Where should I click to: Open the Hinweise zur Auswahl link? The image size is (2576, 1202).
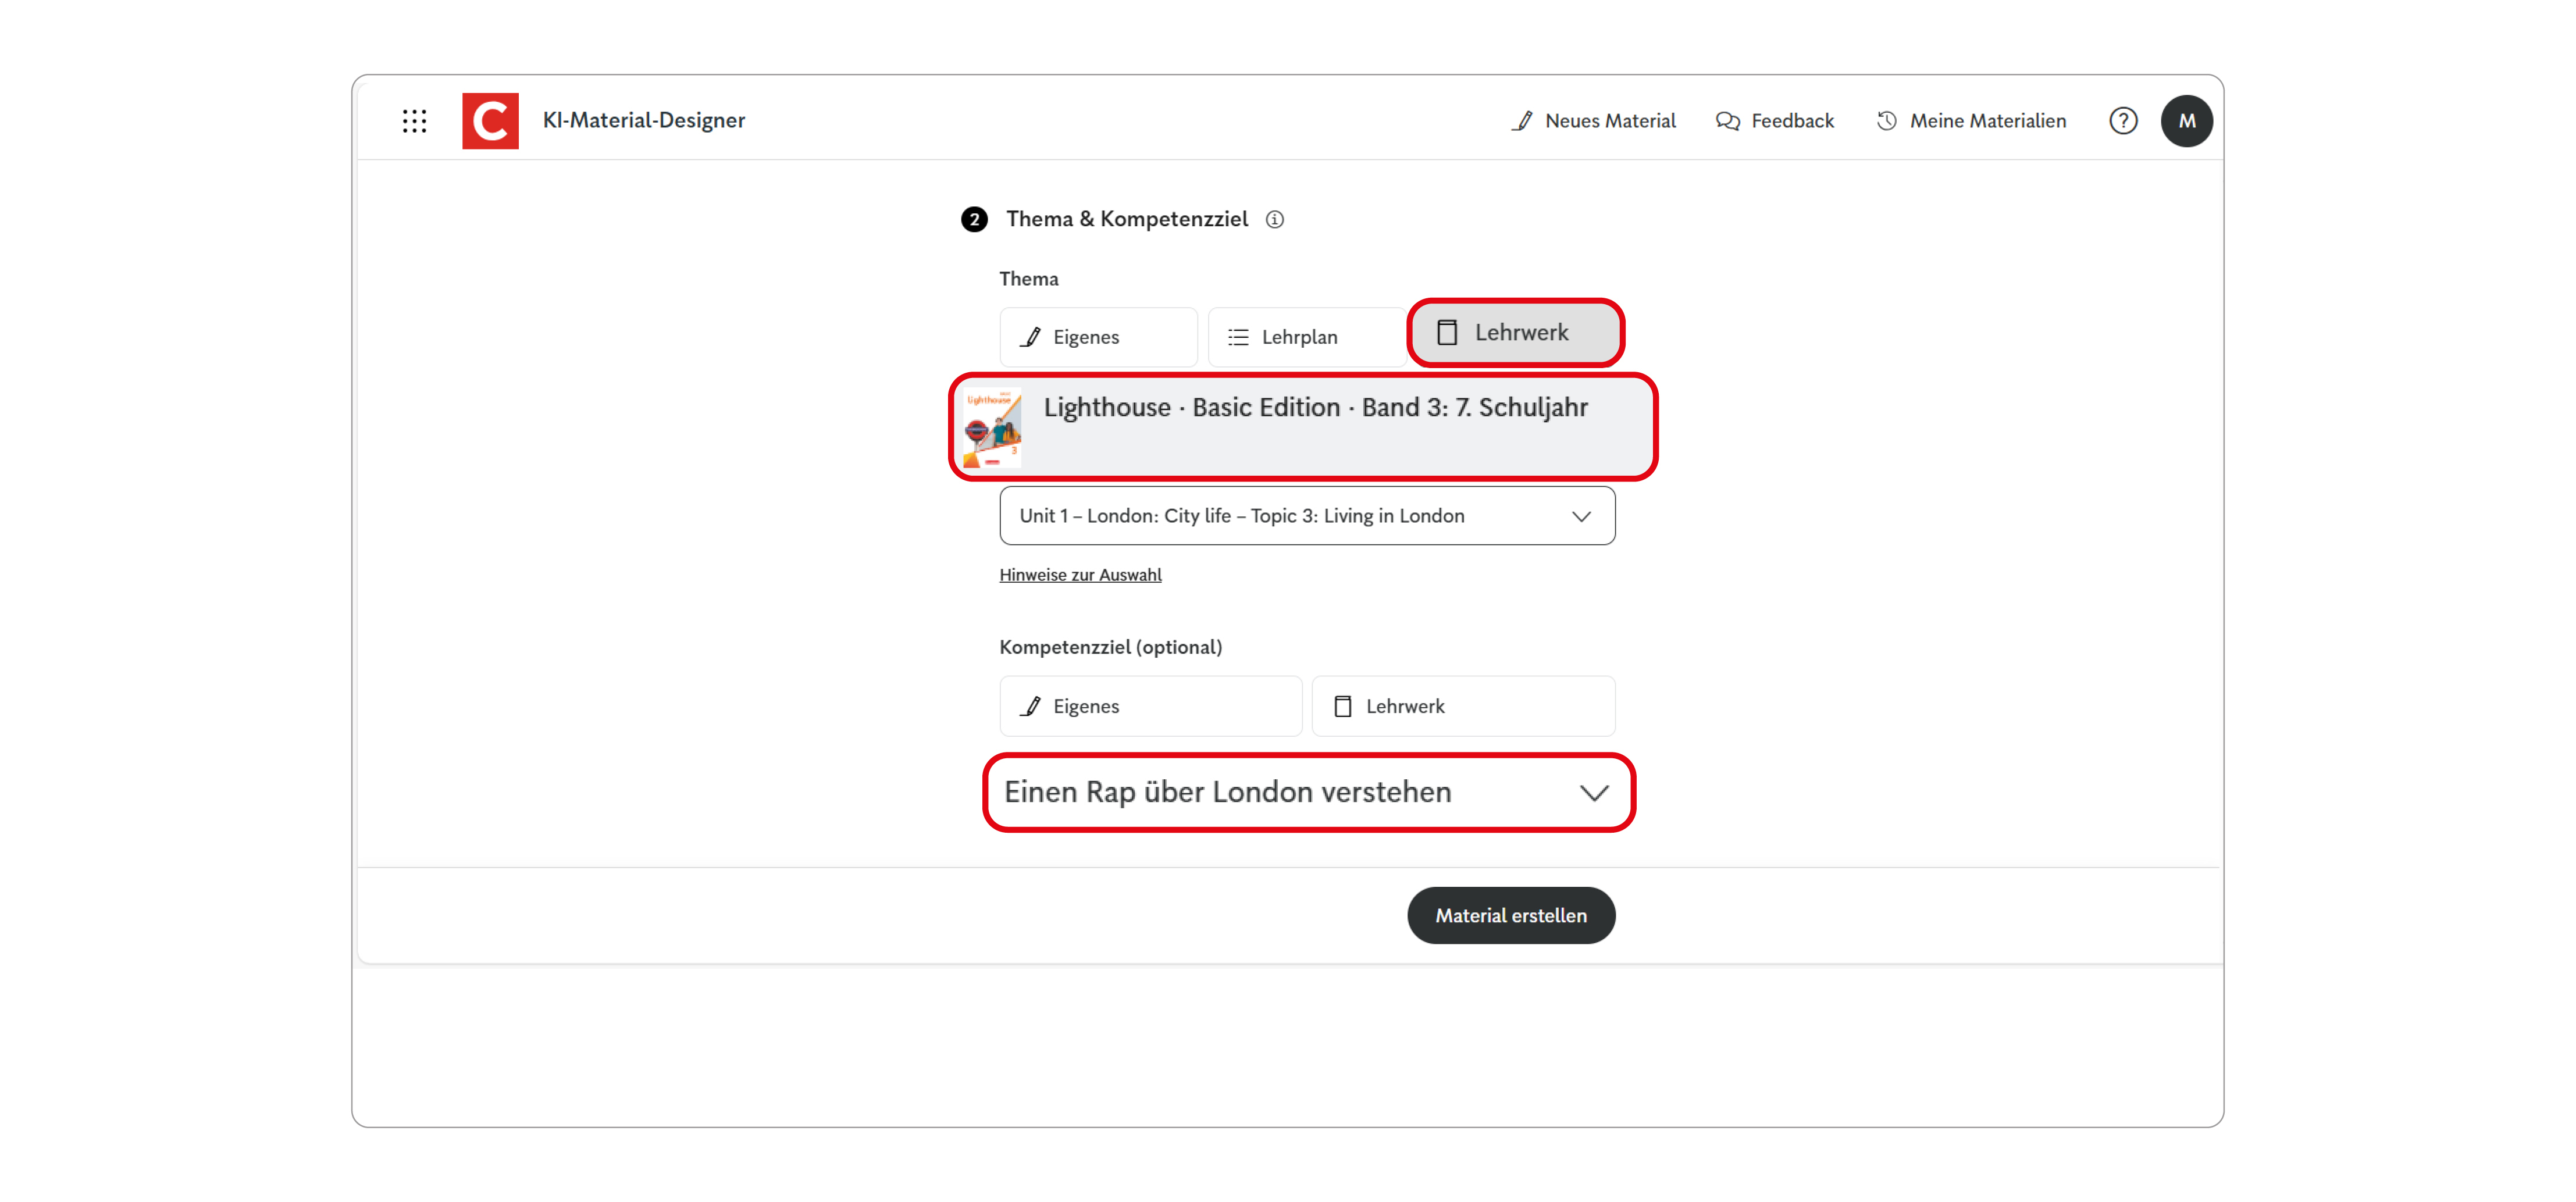[1080, 574]
